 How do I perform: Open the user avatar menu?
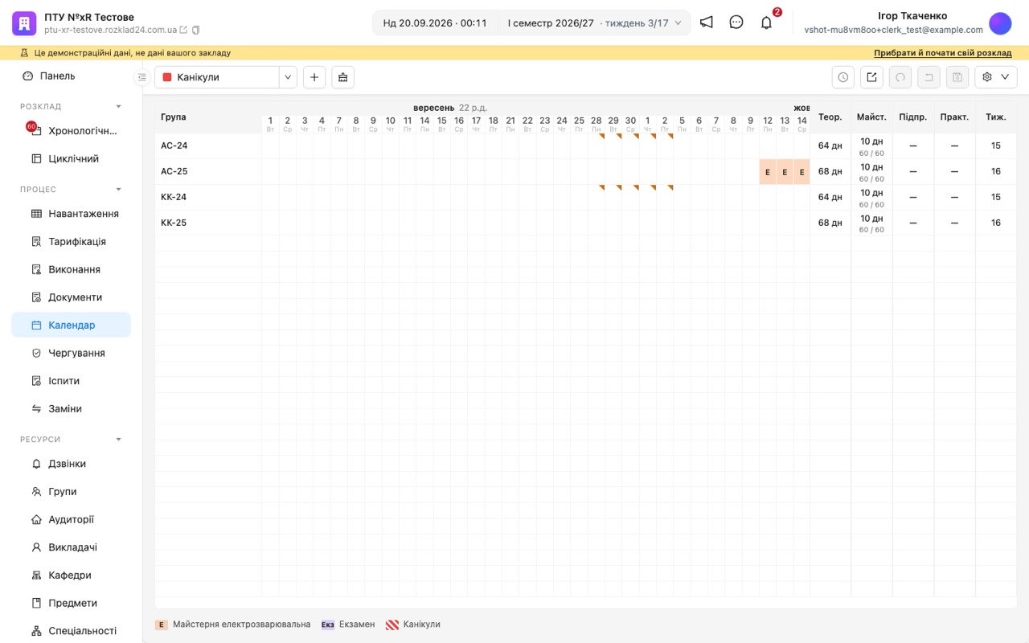click(x=1000, y=23)
